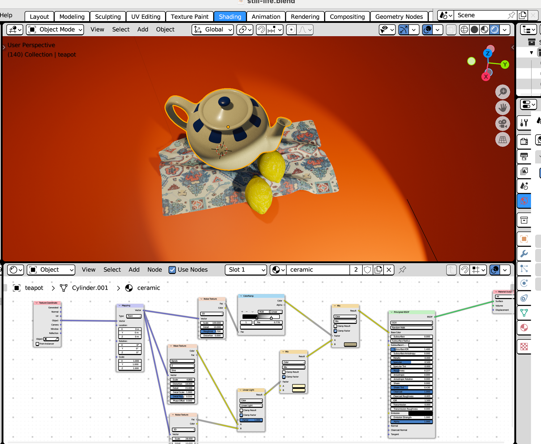Open the Particles properties tab
This screenshot has height=444, width=541.
524,269
